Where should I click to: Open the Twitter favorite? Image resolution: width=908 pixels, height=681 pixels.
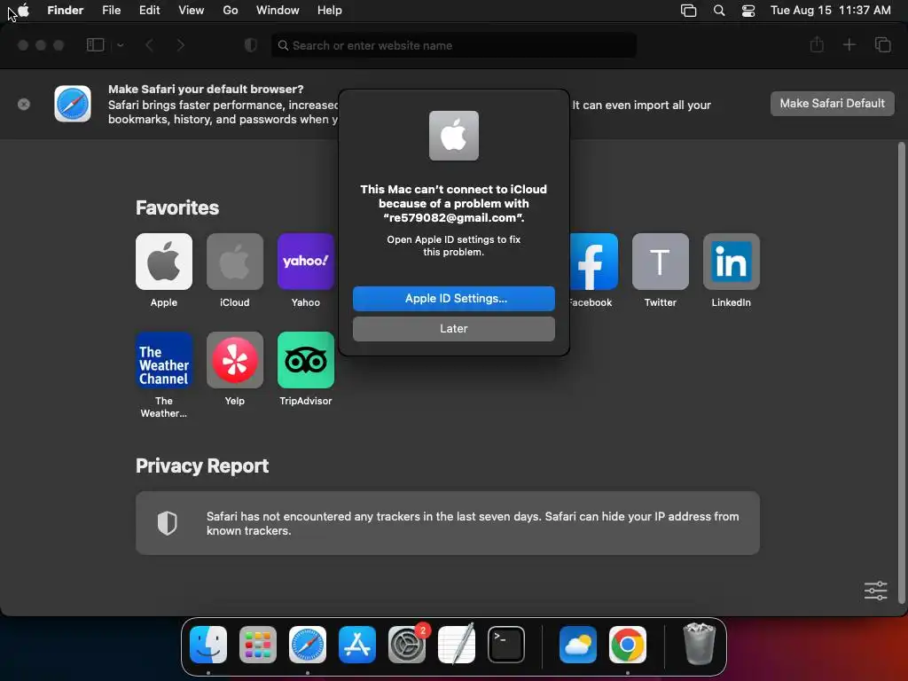click(660, 262)
